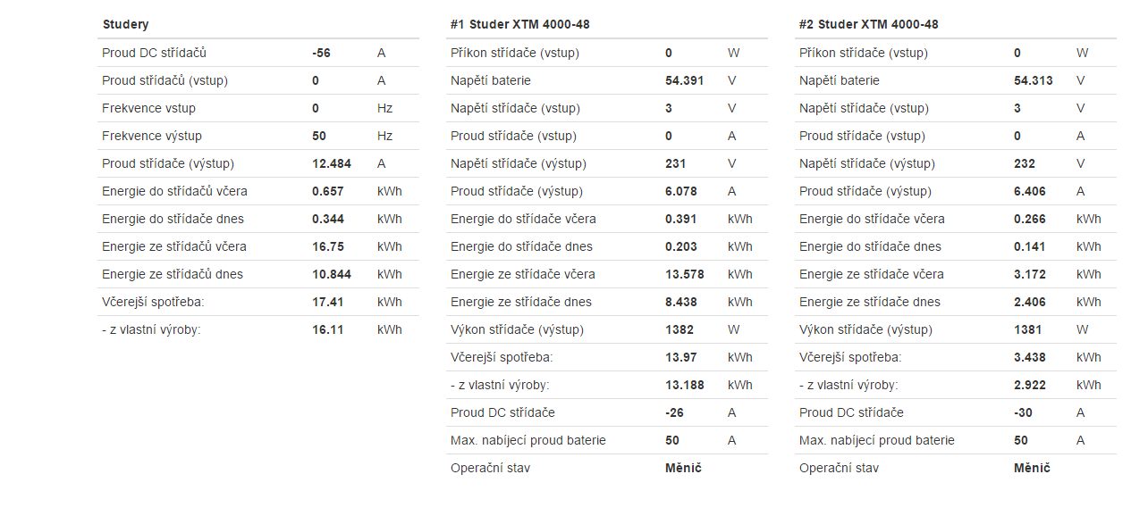Click the "#1 Studer XTM 4000-48" header
This screenshot has height=516, width=1148.
pyautogui.click(x=519, y=24)
